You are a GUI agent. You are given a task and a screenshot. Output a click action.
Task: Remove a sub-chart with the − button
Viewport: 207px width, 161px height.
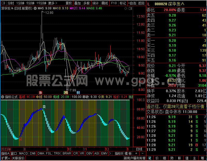(x=143, y=153)
